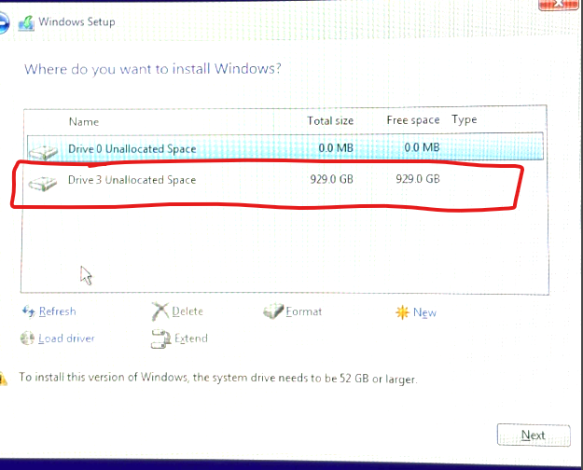Close the Windows Setup window
The width and height of the screenshot is (583, 470).
(x=557, y=5)
